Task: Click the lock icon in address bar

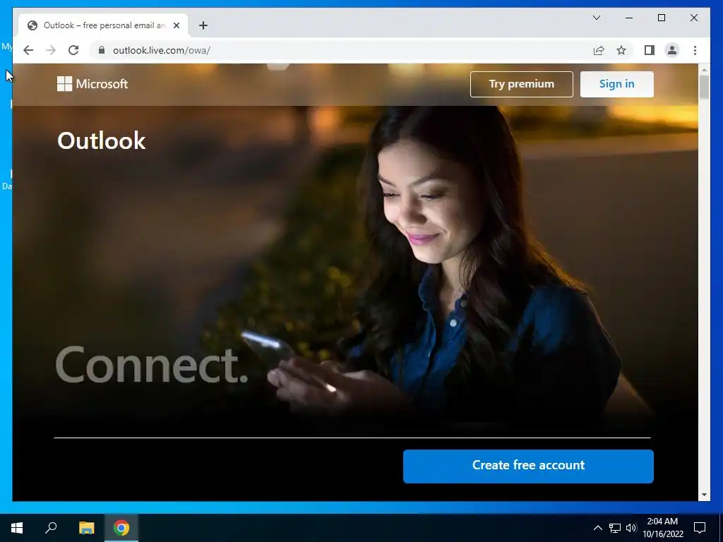Action: pyautogui.click(x=102, y=50)
